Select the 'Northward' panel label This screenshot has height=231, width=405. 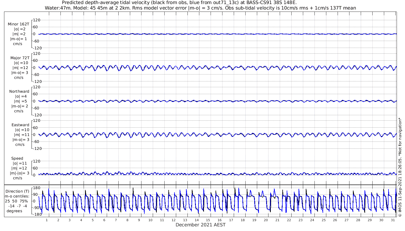tap(19, 91)
